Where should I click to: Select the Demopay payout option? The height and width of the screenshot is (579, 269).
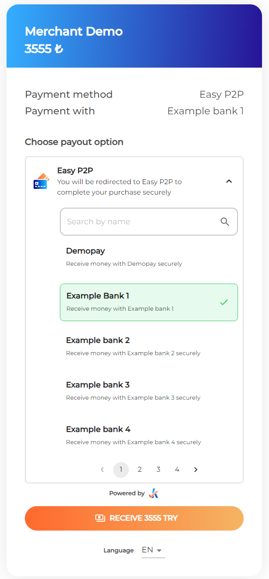click(148, 257)
